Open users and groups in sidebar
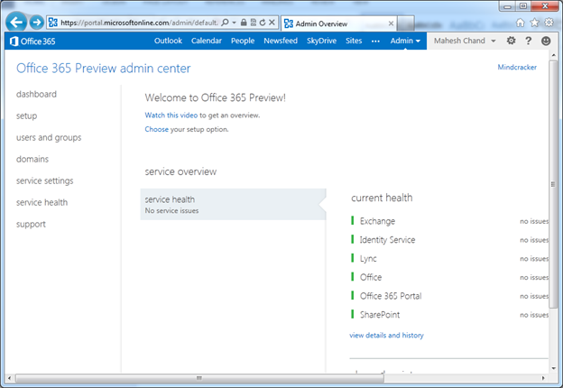Viewport: 563px width, 388px height. [x=49, y=137]
